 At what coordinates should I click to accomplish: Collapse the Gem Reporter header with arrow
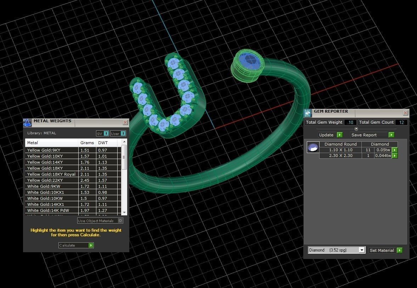(x=356, y=129)
